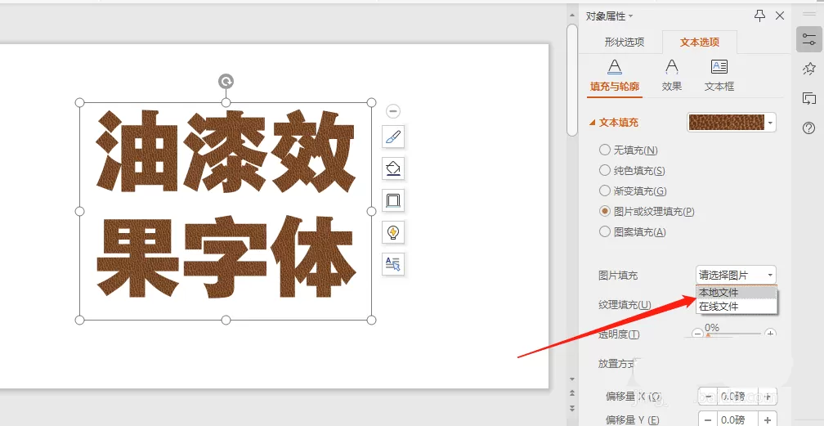Screen dimensions: 824x426
Task: Click the shape fill bucket floating icon
Action: (393, 168)
